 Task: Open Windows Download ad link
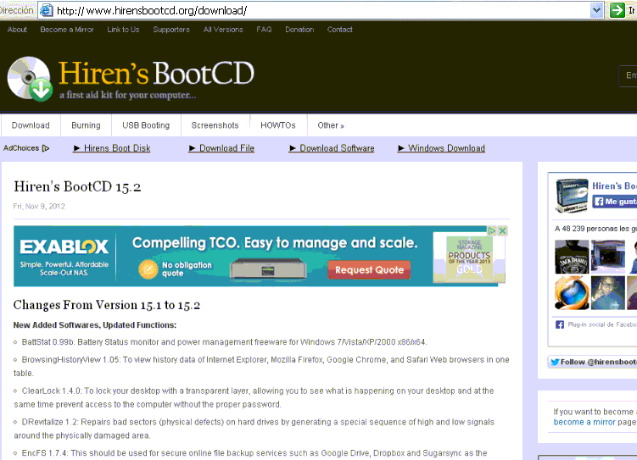[441, 148]
